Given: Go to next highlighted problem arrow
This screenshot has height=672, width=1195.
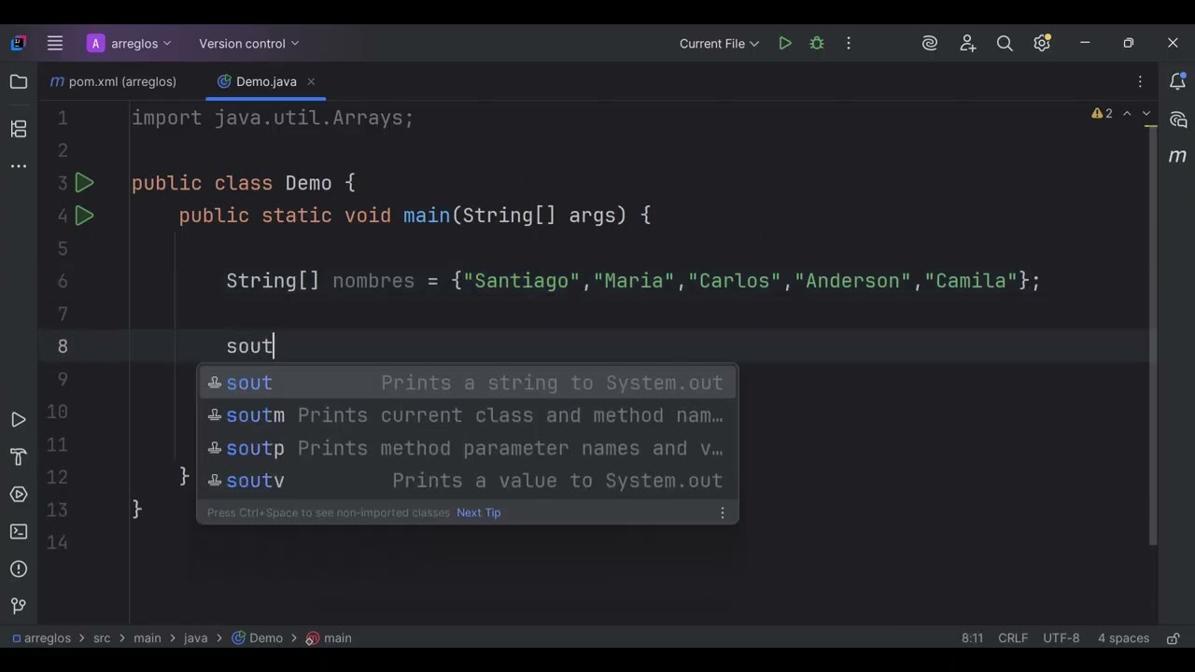Looking at the screenshot, I should point(1146,113).
